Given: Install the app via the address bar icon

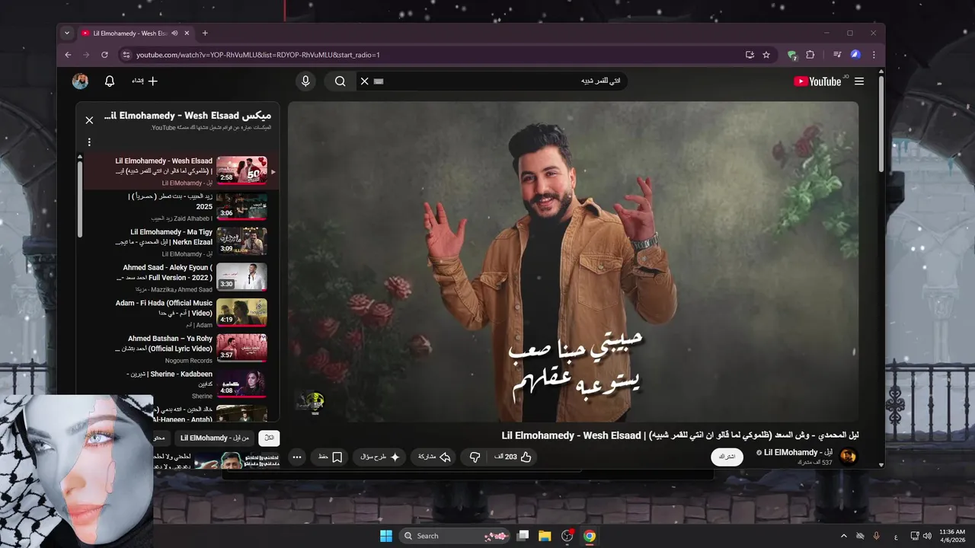Looking at the screenshot, I should [x=750, y=55].
